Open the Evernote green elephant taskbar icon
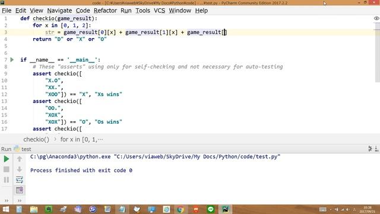380x214 pixels. (x=49, y=209)
